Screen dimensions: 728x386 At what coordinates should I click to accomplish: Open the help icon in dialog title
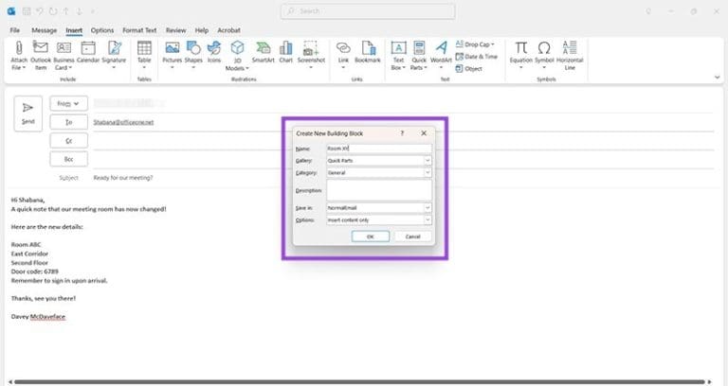pyautogui.click(x=402, y=133)
